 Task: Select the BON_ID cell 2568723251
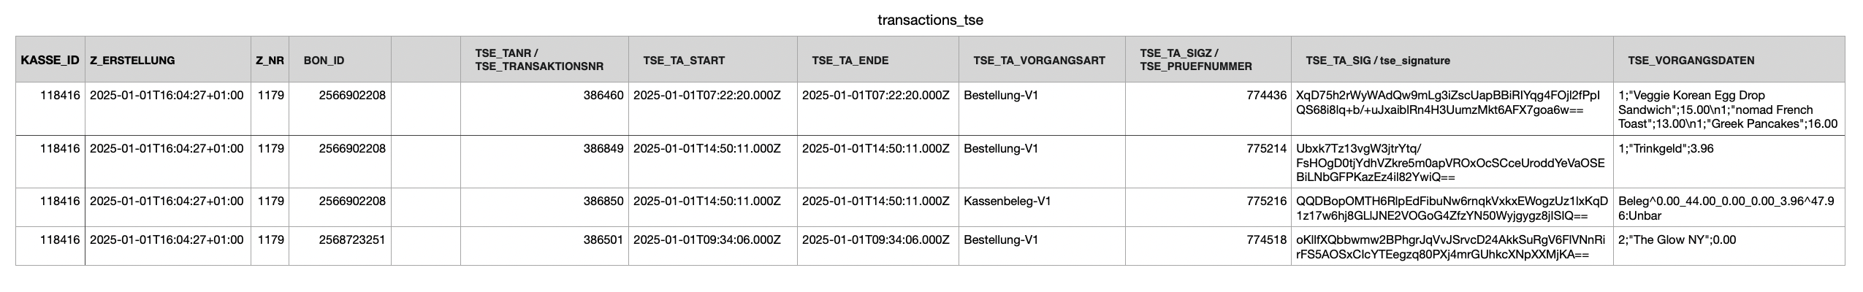pos(352,239)
